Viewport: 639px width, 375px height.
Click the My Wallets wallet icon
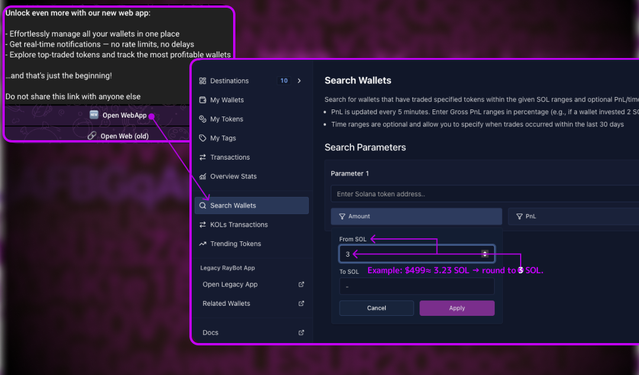(202, 100)
